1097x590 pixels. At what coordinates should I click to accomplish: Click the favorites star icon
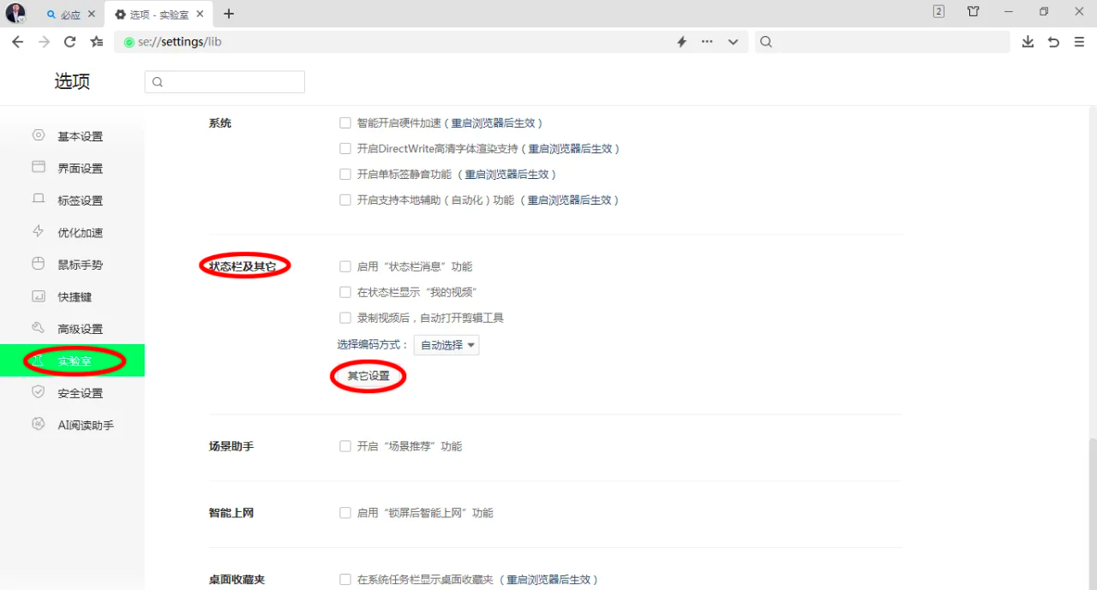click(x=97, y=42)
